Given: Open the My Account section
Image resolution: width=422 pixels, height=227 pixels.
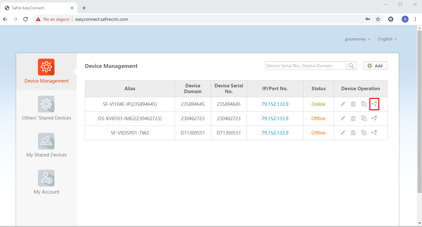Looking at the screenshot, I should pos(46,178).
